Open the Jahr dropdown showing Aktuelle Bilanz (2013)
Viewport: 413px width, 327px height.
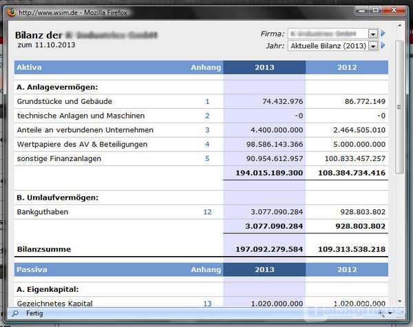[333, 46]
